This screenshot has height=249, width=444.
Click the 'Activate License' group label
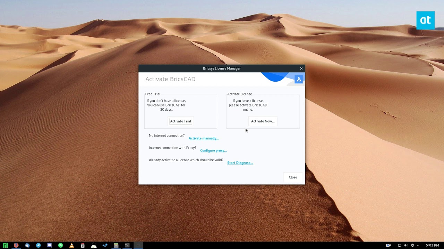[240, 94]
